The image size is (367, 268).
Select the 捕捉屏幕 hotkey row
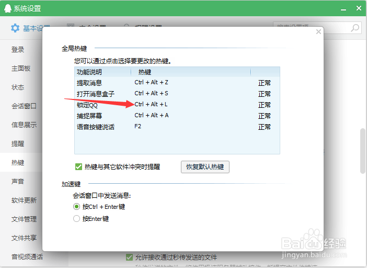(x=177, y=116)
